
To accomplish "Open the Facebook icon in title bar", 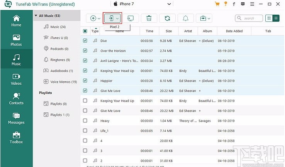I will [234, 4].
